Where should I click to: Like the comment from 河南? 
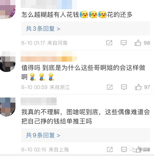click(138, 43)
